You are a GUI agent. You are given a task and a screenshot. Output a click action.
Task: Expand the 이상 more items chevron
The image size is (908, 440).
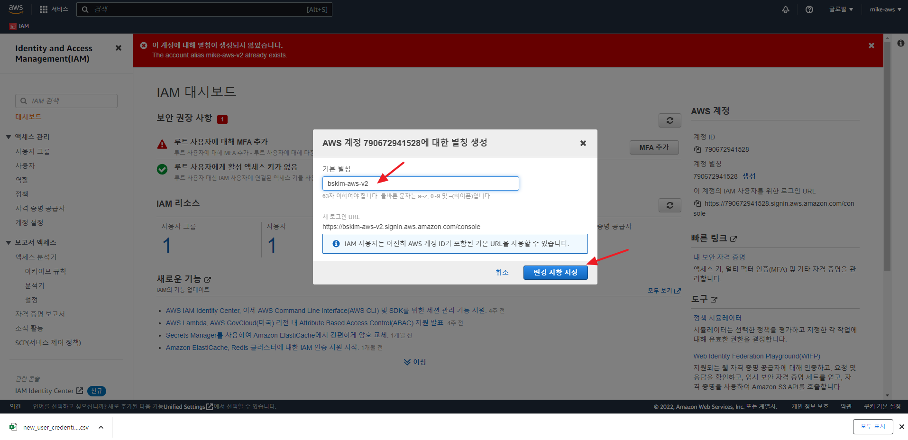415,362
